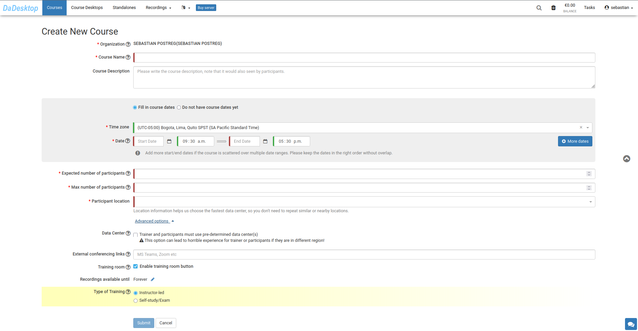The height and width of the screenshot is (331, 638).
Task: Open the Start Date calendar picker
Action: [x=169, y=141]
